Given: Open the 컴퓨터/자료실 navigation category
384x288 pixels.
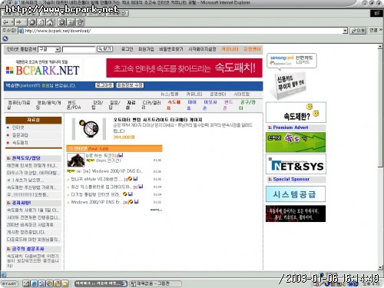Looking at the screenshot, I should (x=18, y=105).
